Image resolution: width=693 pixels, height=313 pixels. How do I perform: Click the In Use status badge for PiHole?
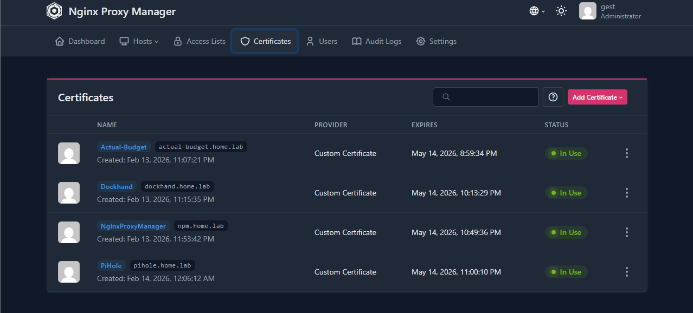(566, 272)
